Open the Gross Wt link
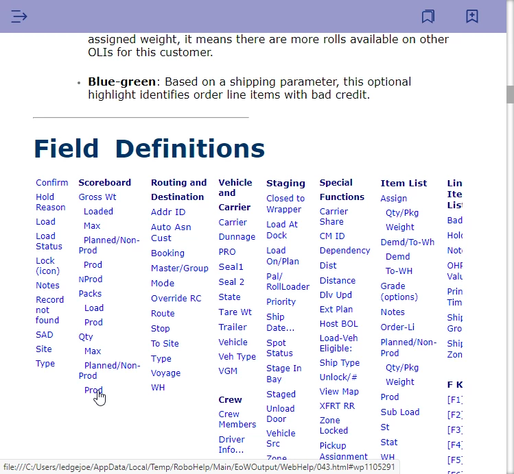The image size is (514, 474). (97, 197)
